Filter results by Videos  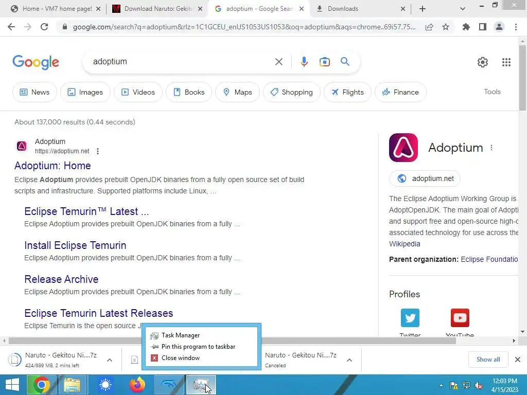pyautogui.click(x=138, y=92)
